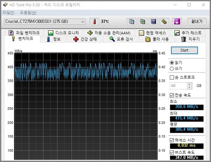The width and height of the screenshot is (211, 162).
Task: Click the burst rate value 347.0 MB/s
Action: [187, 157]
